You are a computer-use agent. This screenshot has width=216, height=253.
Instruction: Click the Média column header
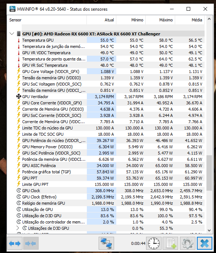(190, 20)
